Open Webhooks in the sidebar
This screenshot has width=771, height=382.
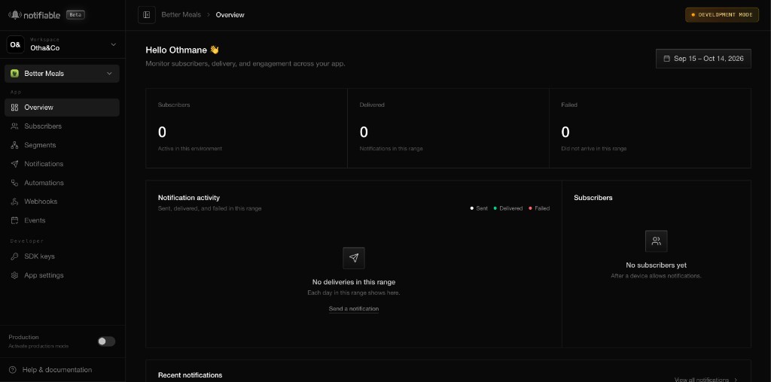coord(62,202)
